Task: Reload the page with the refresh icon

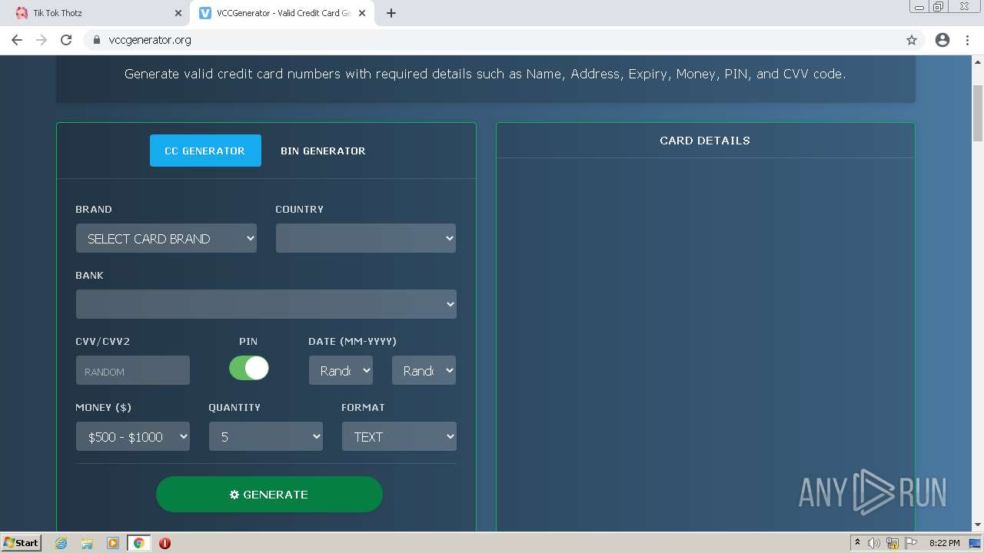Action: [66, 40]
